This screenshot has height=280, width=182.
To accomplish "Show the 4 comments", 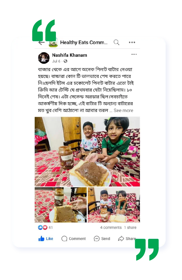I will (x=111, y=227).
